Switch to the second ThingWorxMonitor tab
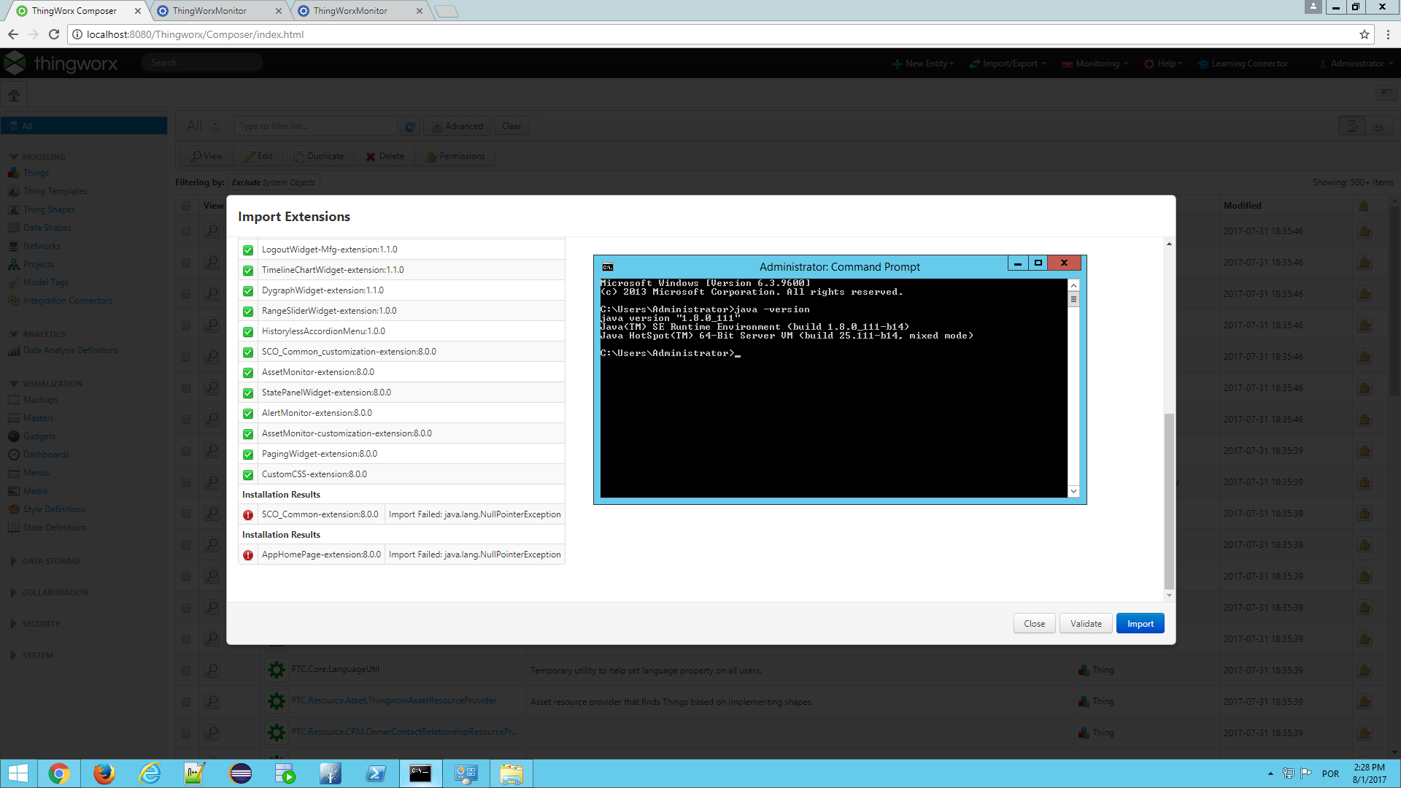This screenshot has height=788, width=1401. click(350, 11)
